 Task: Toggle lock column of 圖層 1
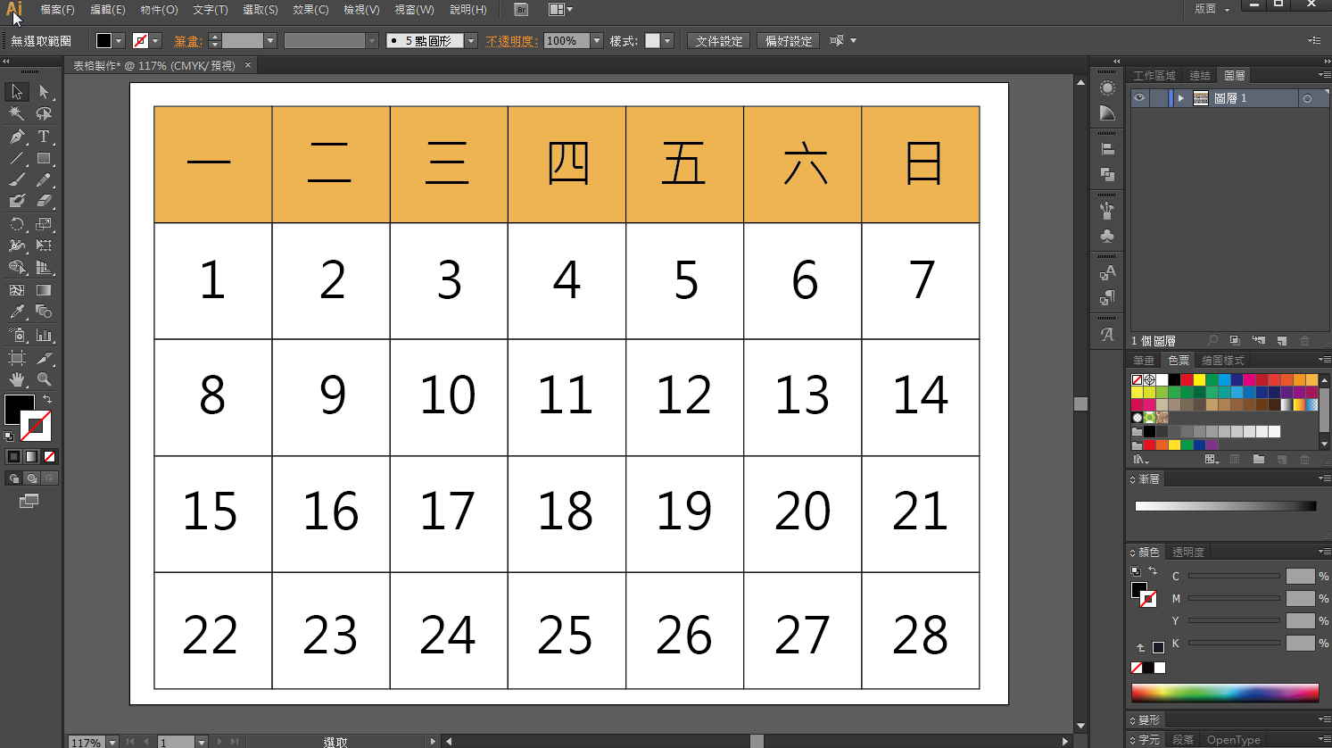pos(1158,98)
